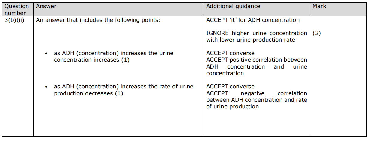This screenshot has height=141, width=370.
Task: Click the bullet before the urine production point
Action: coord(46,87)
